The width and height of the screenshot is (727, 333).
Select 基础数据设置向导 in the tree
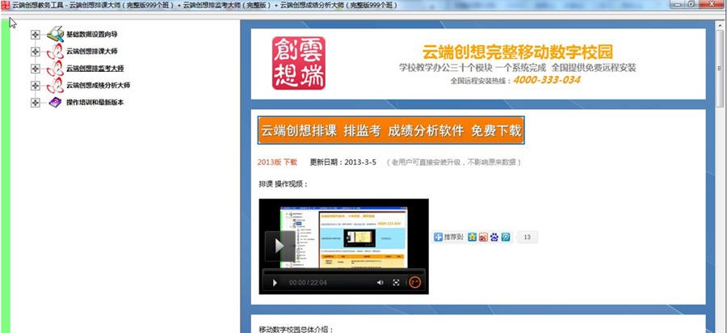91,34
